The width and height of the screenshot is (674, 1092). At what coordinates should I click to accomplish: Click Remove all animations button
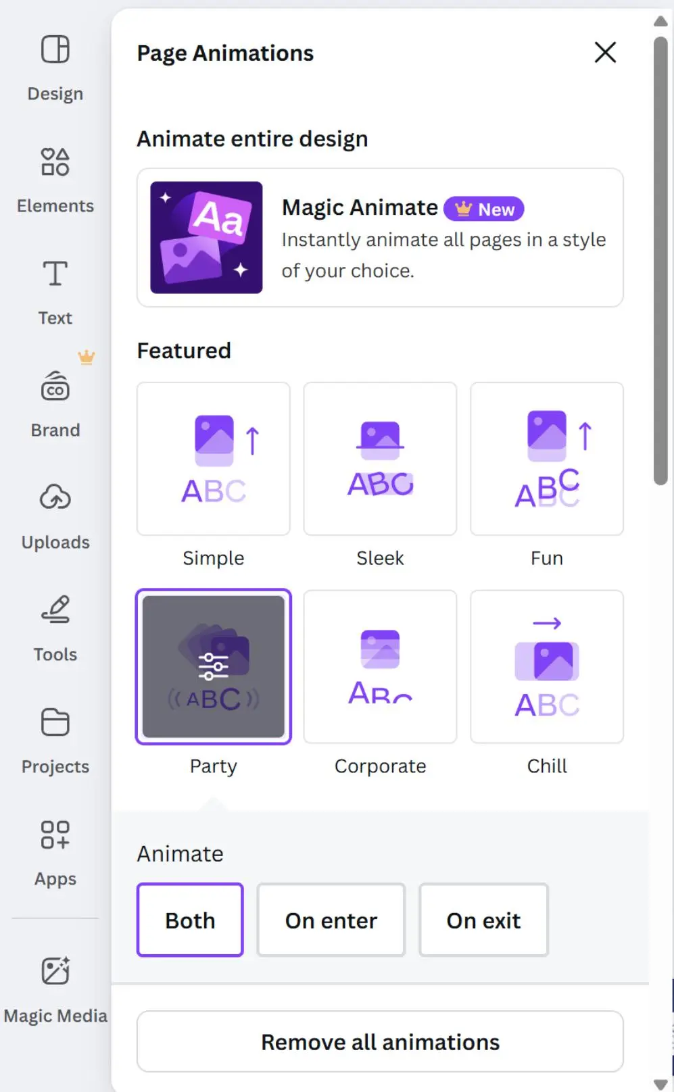(x=380, y=1041)
